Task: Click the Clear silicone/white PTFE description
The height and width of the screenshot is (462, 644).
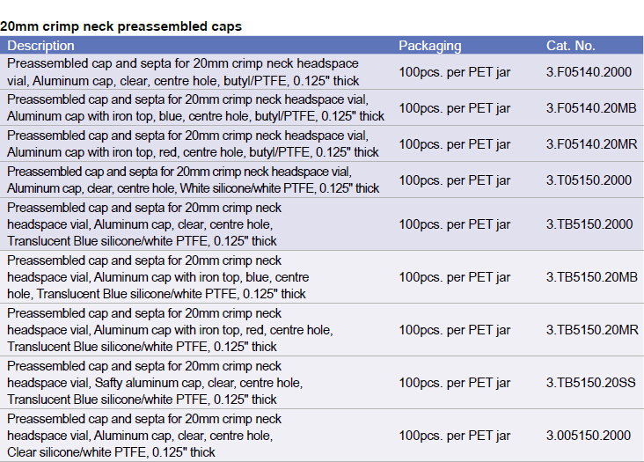Action: coord(145,436)
